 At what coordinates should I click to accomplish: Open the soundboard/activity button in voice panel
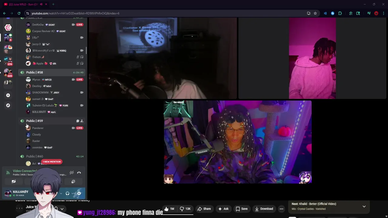[x=73, y=181]
